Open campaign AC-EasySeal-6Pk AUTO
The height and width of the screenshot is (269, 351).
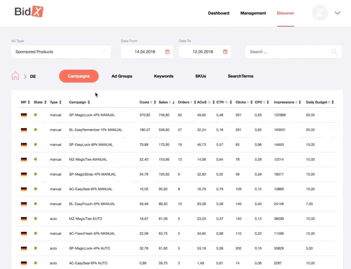(88, 263)
